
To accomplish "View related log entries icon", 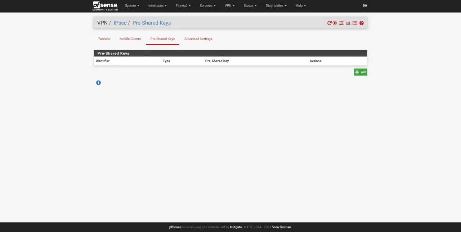I will pyautogui.click(x=355, y=23).
